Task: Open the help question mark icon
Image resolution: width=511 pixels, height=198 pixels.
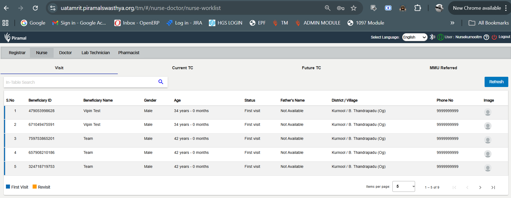Action: 486,37
